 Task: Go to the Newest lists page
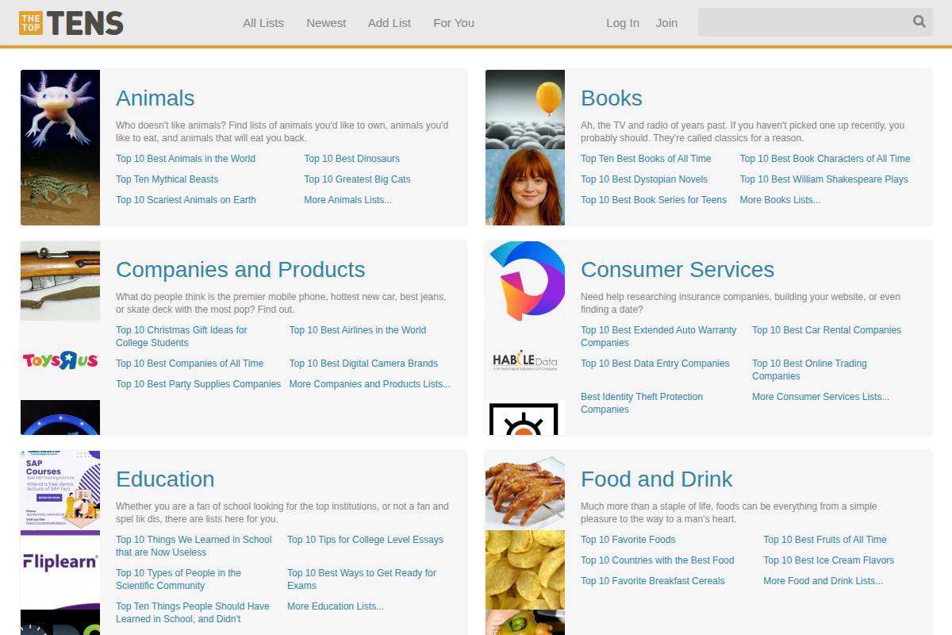326,23
